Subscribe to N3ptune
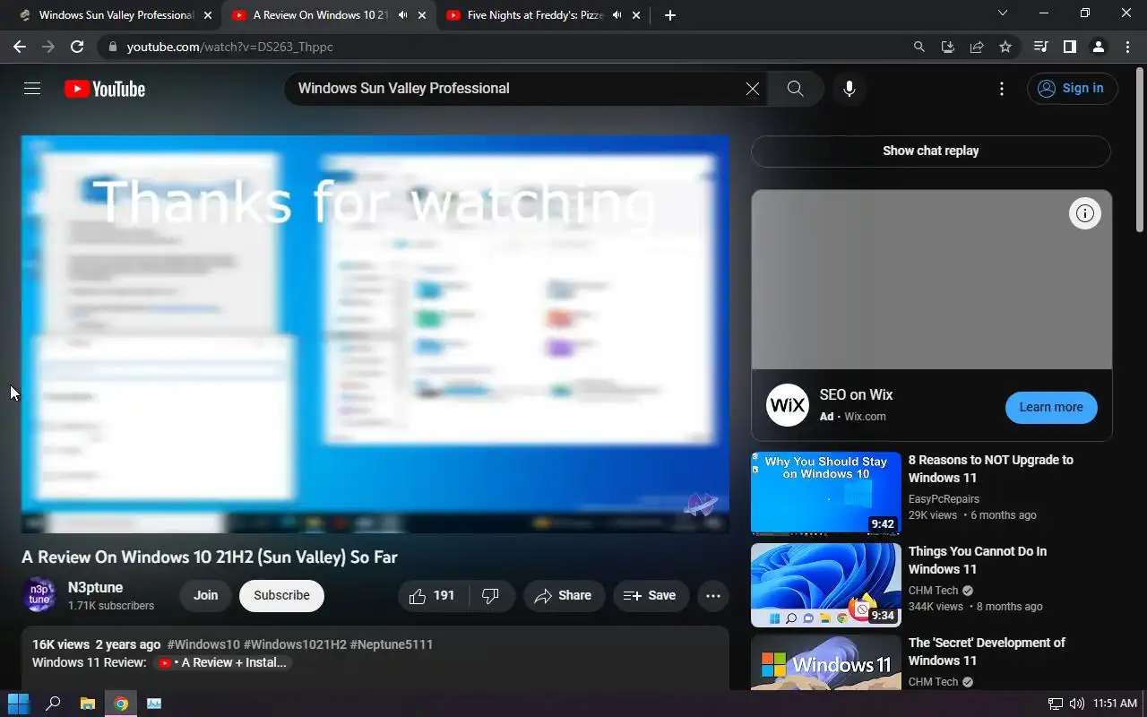1147x717 pixels. coord(281,596)
